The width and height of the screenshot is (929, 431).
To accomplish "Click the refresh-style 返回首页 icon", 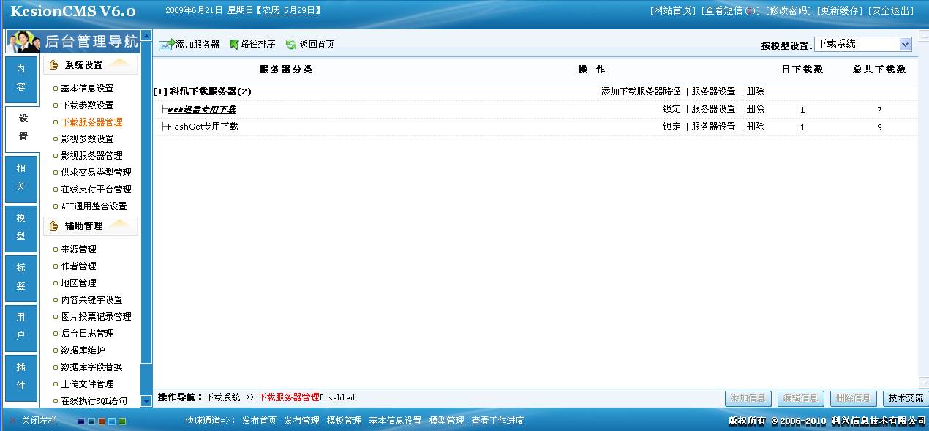I will click(291, 45).
